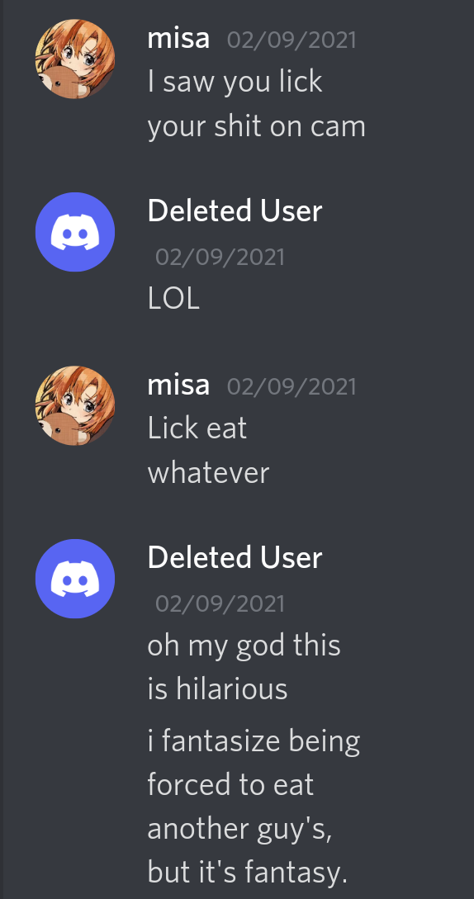Click date above 'oh my god' message
Image resolution: width=474 pixels, height=899 pixels.
coord(220,603)
